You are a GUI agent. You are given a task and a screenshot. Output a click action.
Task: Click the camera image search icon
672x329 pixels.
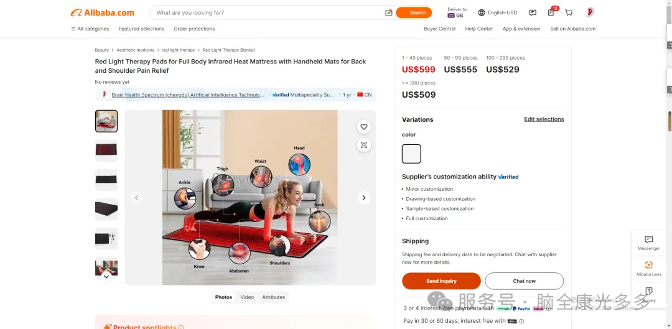[389, 13]
